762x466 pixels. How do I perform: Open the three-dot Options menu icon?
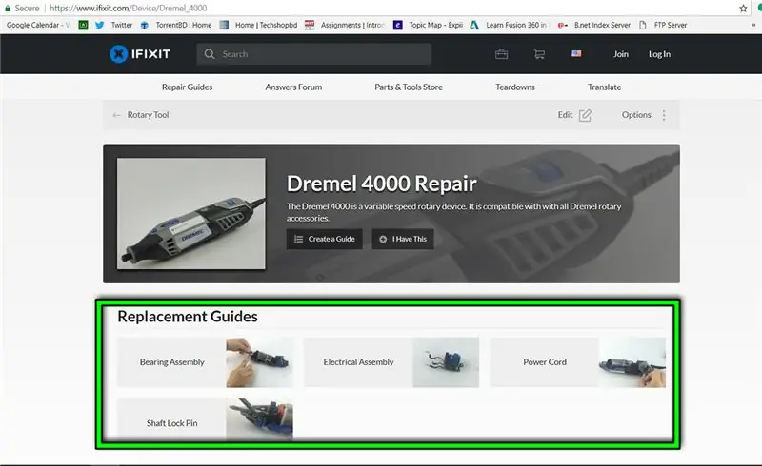point(664,115)
